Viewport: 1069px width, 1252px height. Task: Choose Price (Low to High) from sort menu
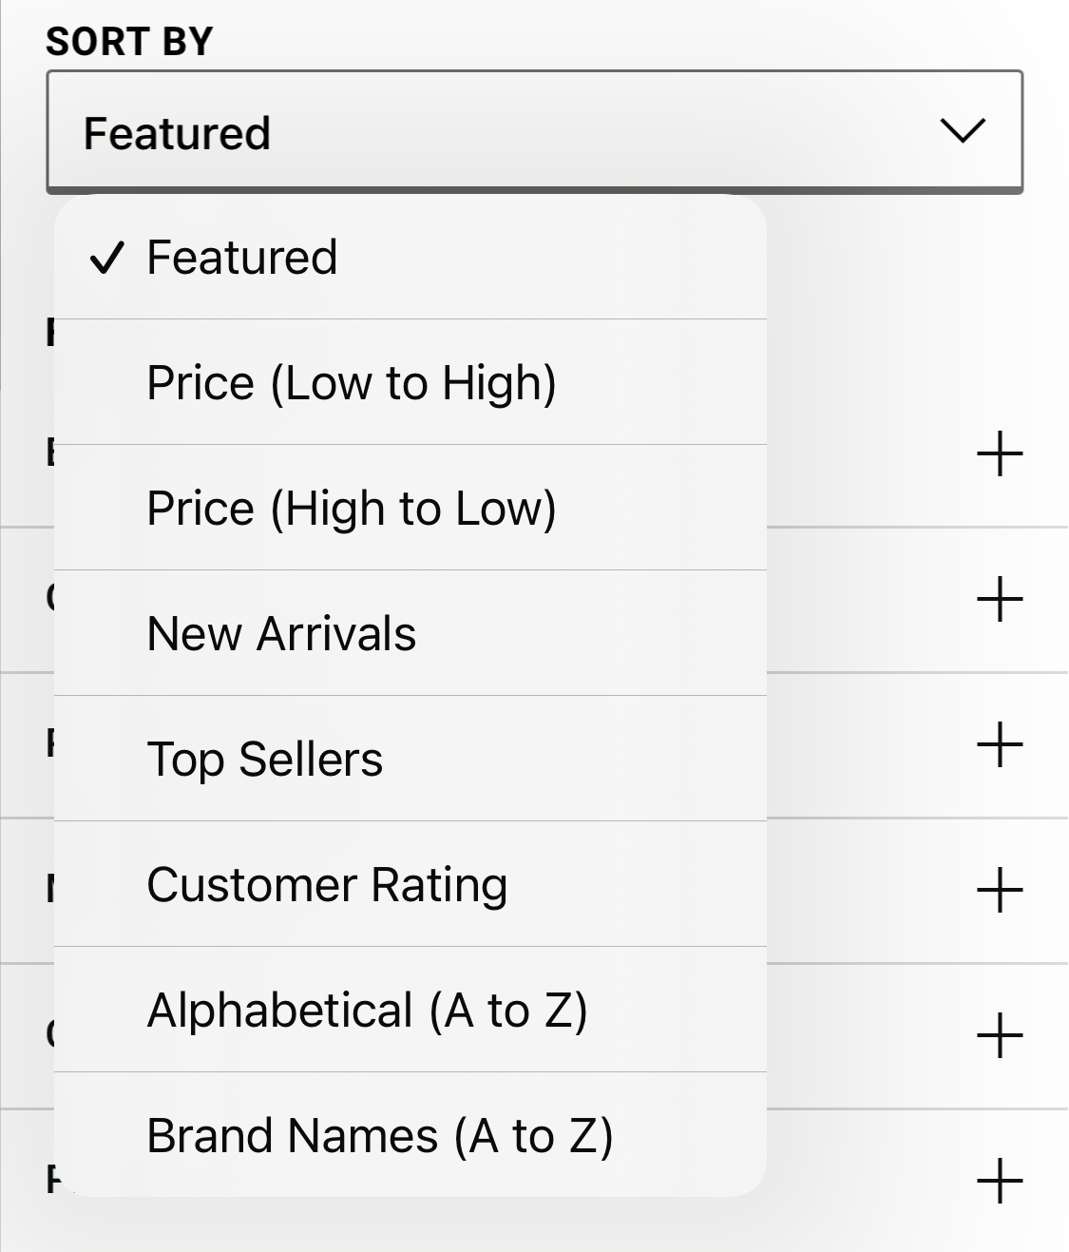[352, 382]
